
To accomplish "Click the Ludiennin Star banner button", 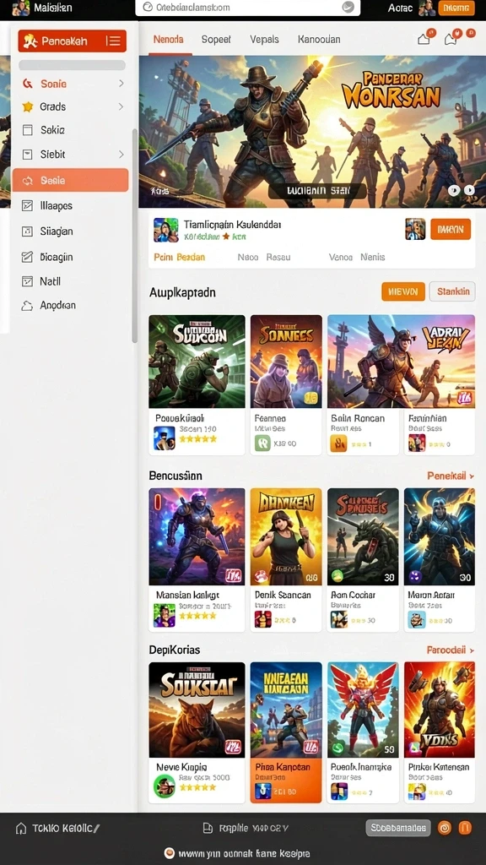I will pyautogui.click(x=317, y=191).
